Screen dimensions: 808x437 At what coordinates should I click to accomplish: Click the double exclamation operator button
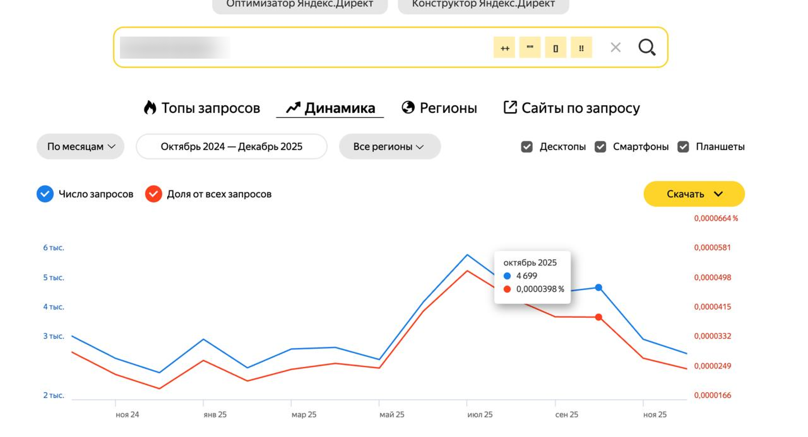tap(581, 48)
